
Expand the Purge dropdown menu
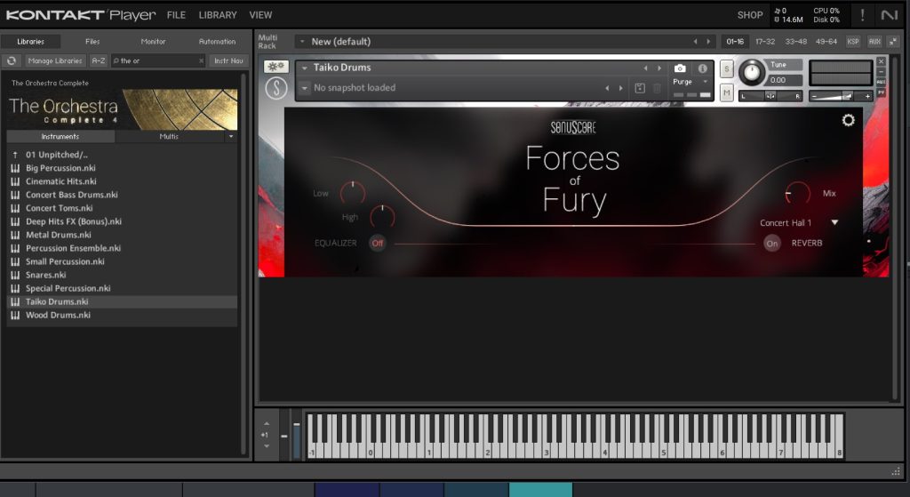click(705, 81)
